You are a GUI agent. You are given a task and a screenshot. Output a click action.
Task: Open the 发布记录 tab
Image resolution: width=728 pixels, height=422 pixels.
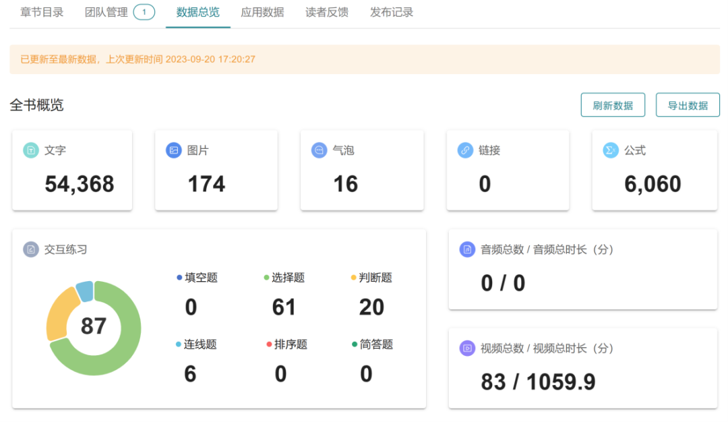click(392, 12)
